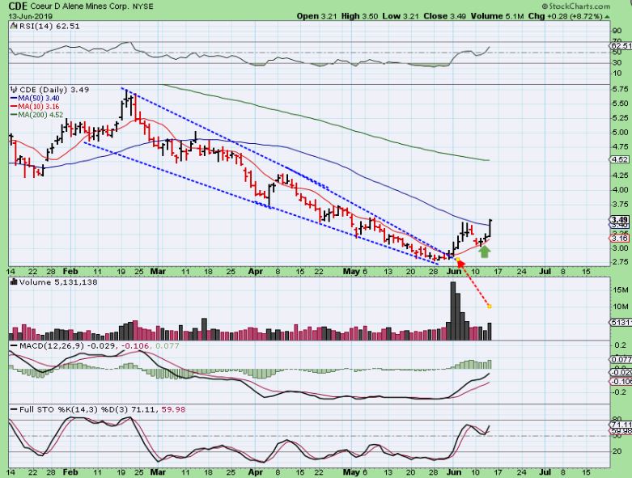The image size is (632, 478).
Task: Click the 71.11 tag on the stochastic axis
Action: pyautogui.click(x=621, y=425)
